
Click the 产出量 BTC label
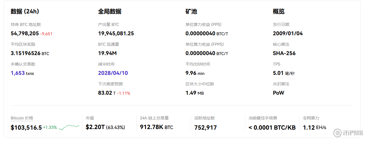pyautogui.click(x=109, y=24)
